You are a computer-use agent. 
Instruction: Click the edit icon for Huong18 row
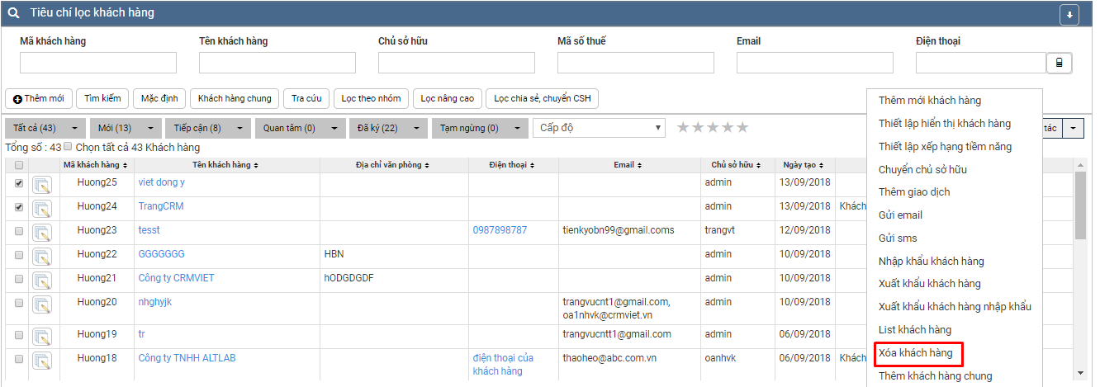tap(42, 361)
